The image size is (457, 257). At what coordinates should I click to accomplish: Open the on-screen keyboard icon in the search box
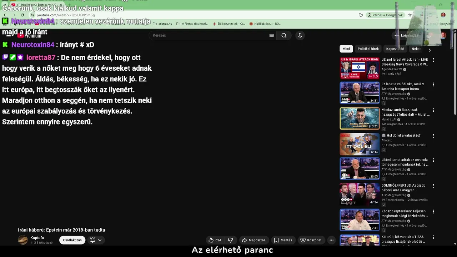click(x=272, y=35)
